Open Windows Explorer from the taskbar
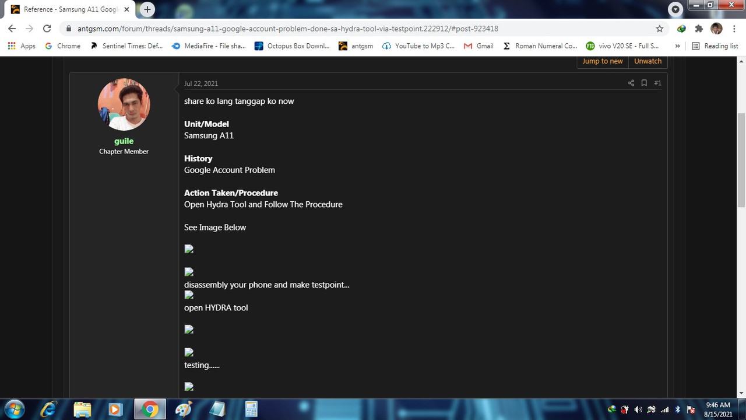The image size is (746, 420). (82, 409)
